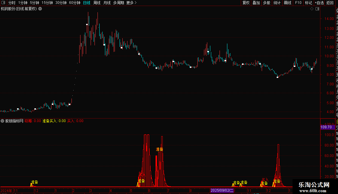The image size is (338, 194).
Task: Click the 吸筹: 0.00 indicator label
Action: [33, 121]
